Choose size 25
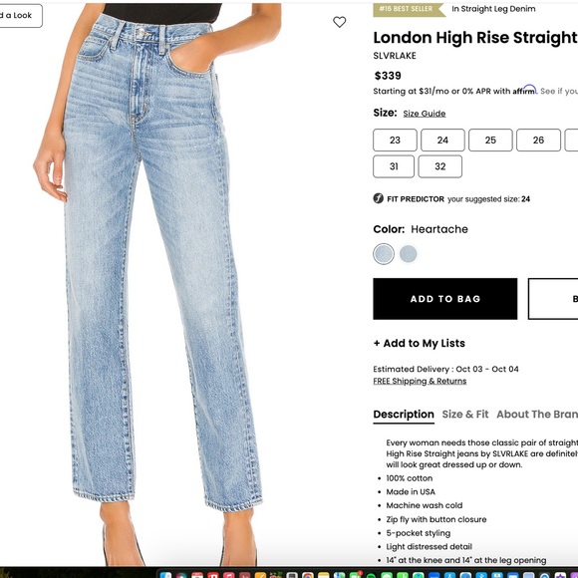 490,140
